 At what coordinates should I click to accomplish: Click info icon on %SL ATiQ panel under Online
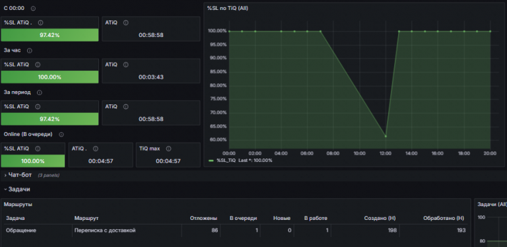click(38, 149)
